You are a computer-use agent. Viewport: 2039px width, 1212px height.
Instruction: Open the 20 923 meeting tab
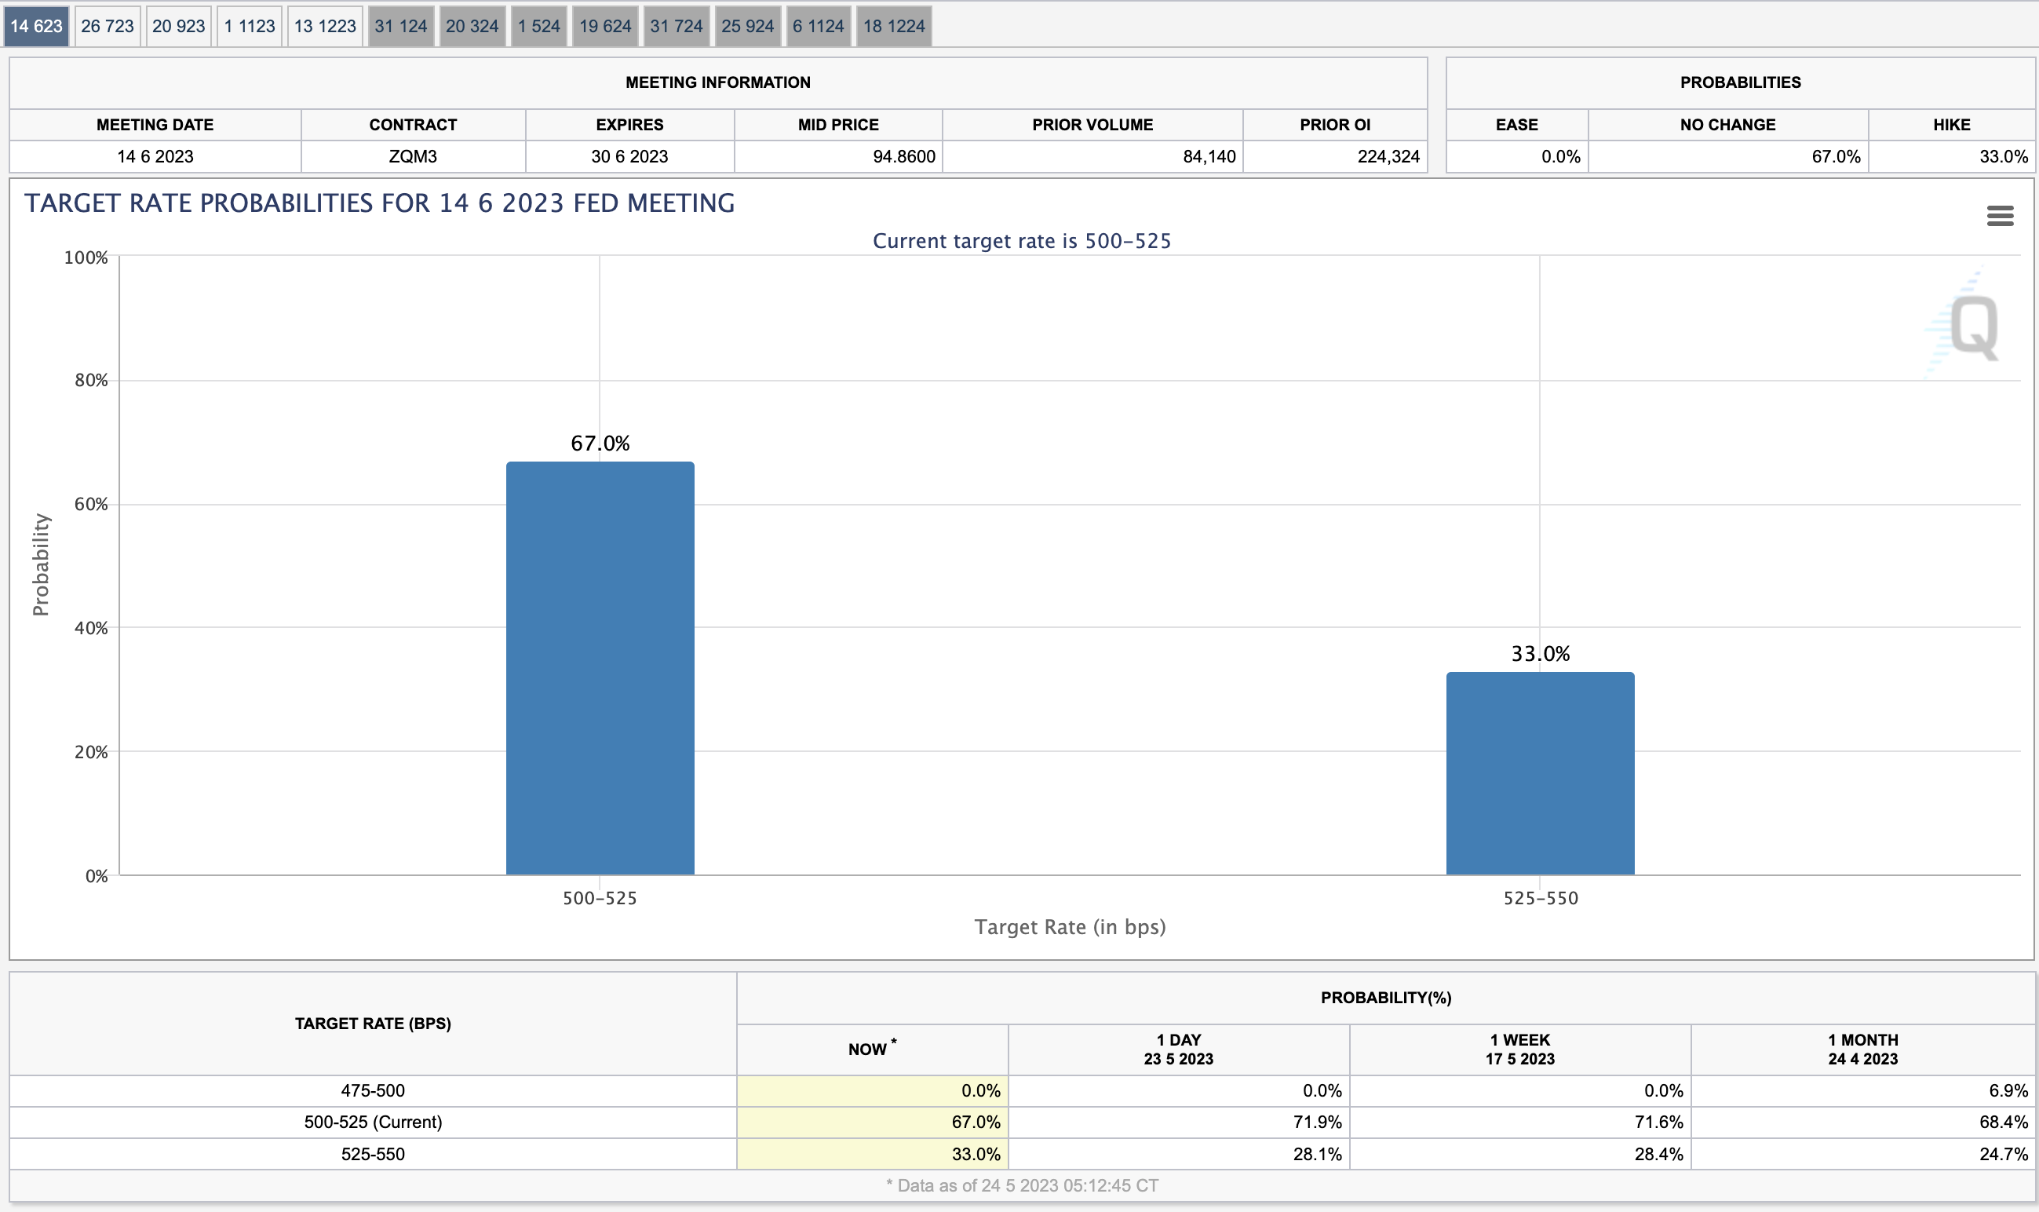tap(178, 26)
